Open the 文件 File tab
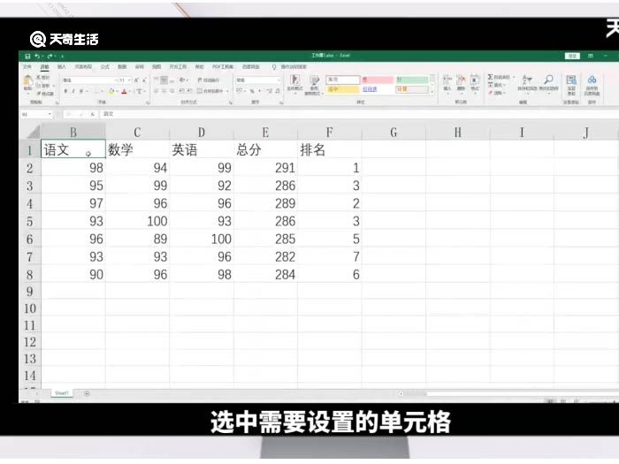Screen dimensions: 619x464 (x=27, y=66)
